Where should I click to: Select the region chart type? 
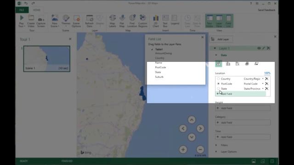(256, 64)
